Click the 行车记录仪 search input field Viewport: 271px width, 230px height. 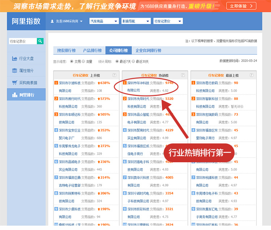[23, 41]
